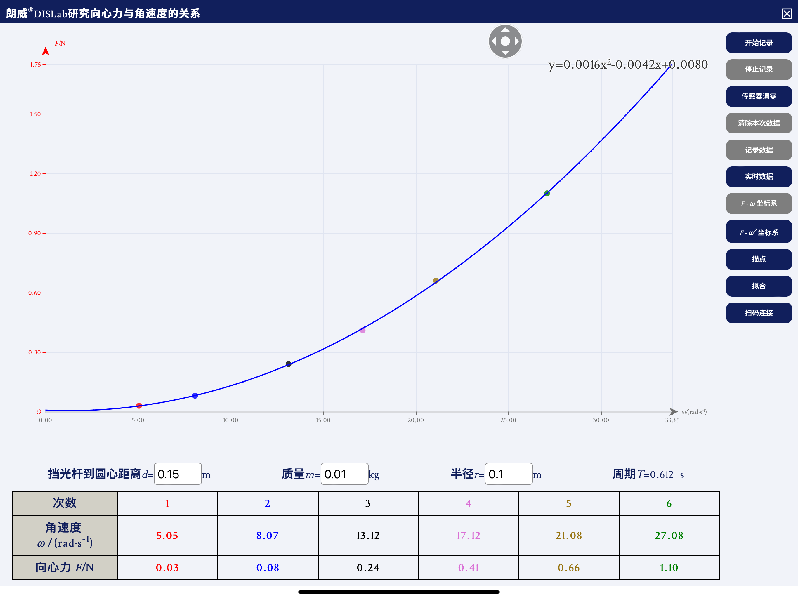Click the distance d input field
This screenshot has height=598, width=798.
(x=178, y=474)
